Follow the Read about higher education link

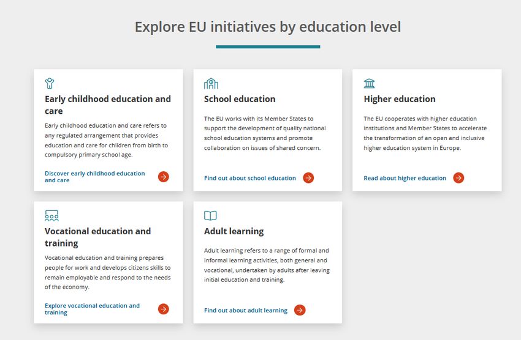pyautogui.click(x=405, y=178)
